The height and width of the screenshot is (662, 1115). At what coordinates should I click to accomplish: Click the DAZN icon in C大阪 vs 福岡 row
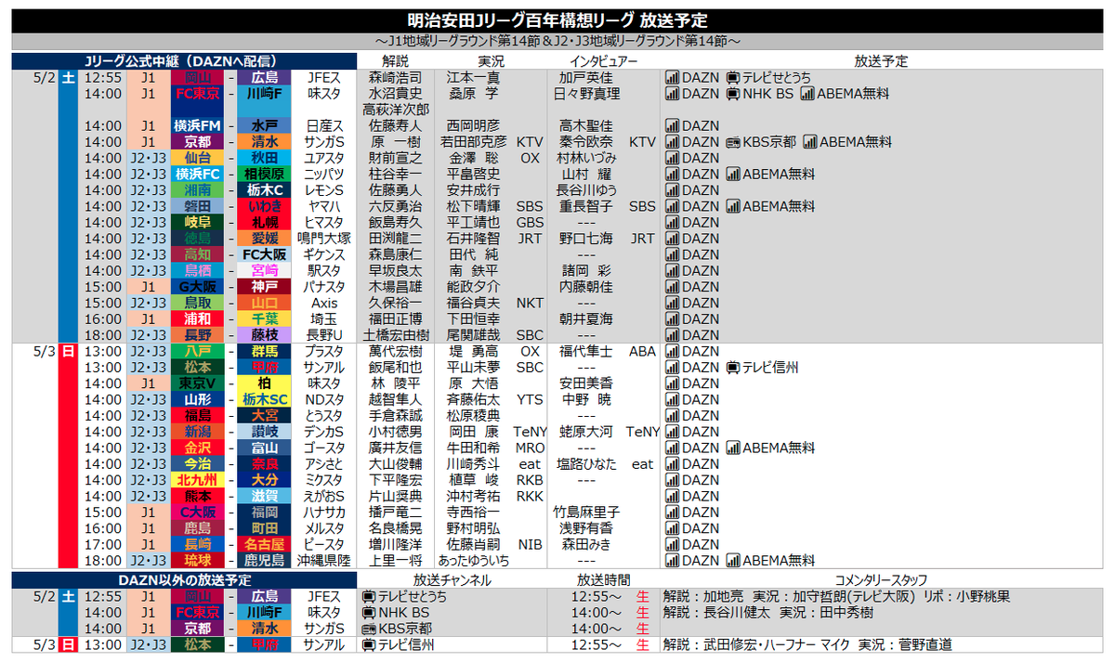(673, 513)
